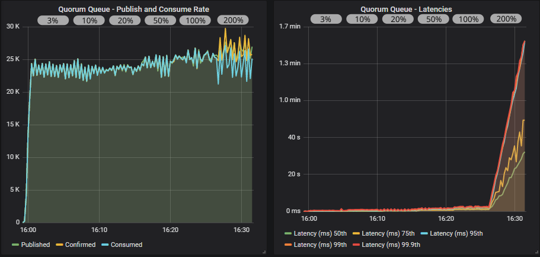Toggle the Latency (ms) 99th legend entry
Viewport: 540px width, 257px height.
click(x=322, y=245)
